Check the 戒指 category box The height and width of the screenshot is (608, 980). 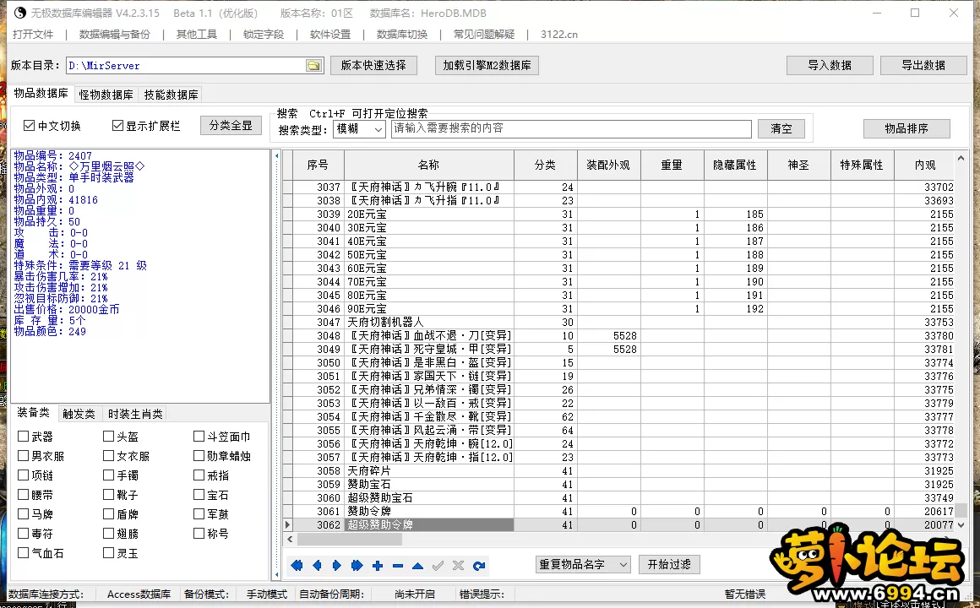pos(199,475)
